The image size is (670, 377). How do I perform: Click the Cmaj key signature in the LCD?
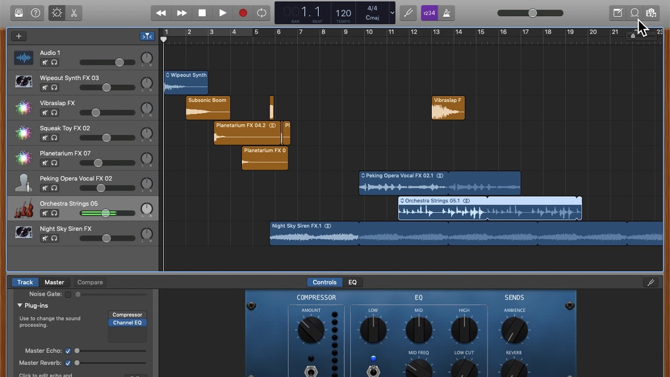click(373, 18)
